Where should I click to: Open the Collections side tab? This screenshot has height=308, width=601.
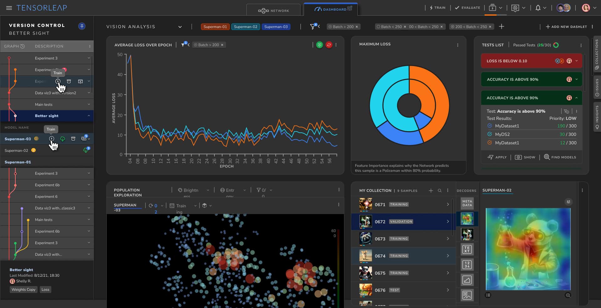point(597,54)
